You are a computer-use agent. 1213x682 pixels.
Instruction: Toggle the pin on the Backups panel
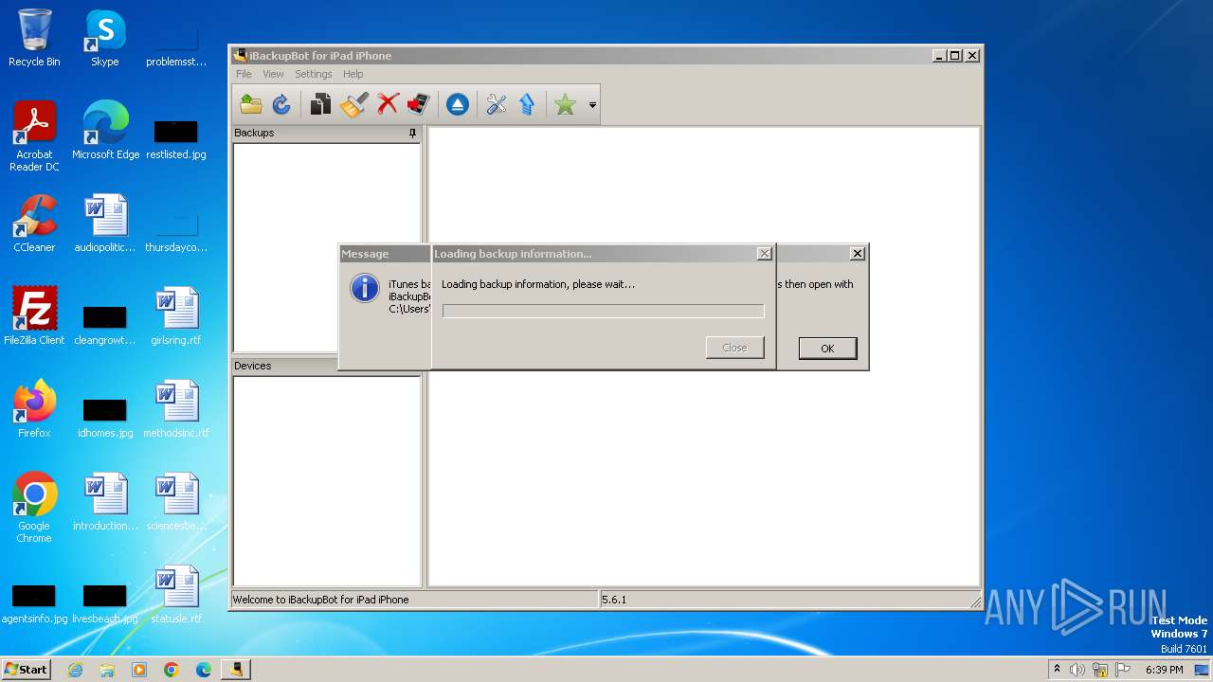[412, 134]
